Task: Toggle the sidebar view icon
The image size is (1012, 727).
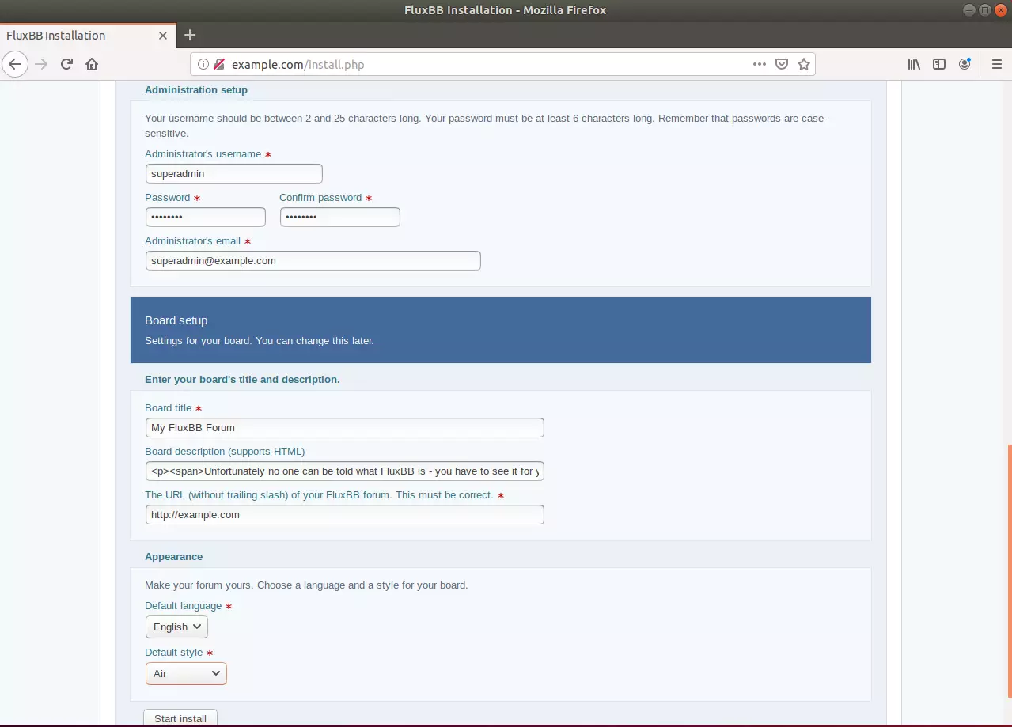Action: (939, 64)
